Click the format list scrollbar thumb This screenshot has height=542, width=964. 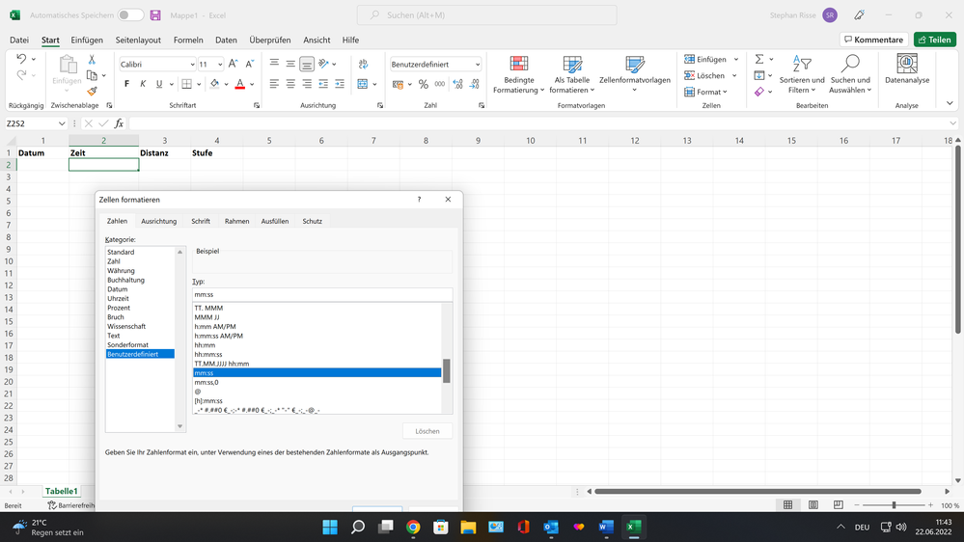coord(447,370)
